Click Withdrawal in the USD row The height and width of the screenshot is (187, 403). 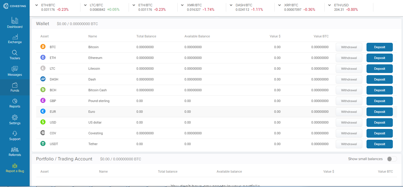(349, 122)
